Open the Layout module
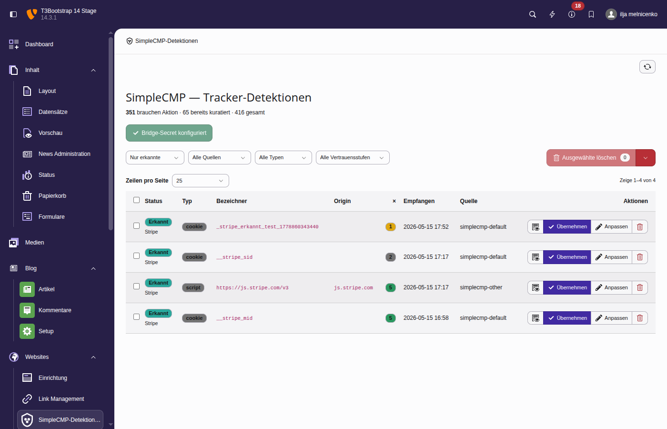Viewport: 667px width, 429px height. (61, 91)
